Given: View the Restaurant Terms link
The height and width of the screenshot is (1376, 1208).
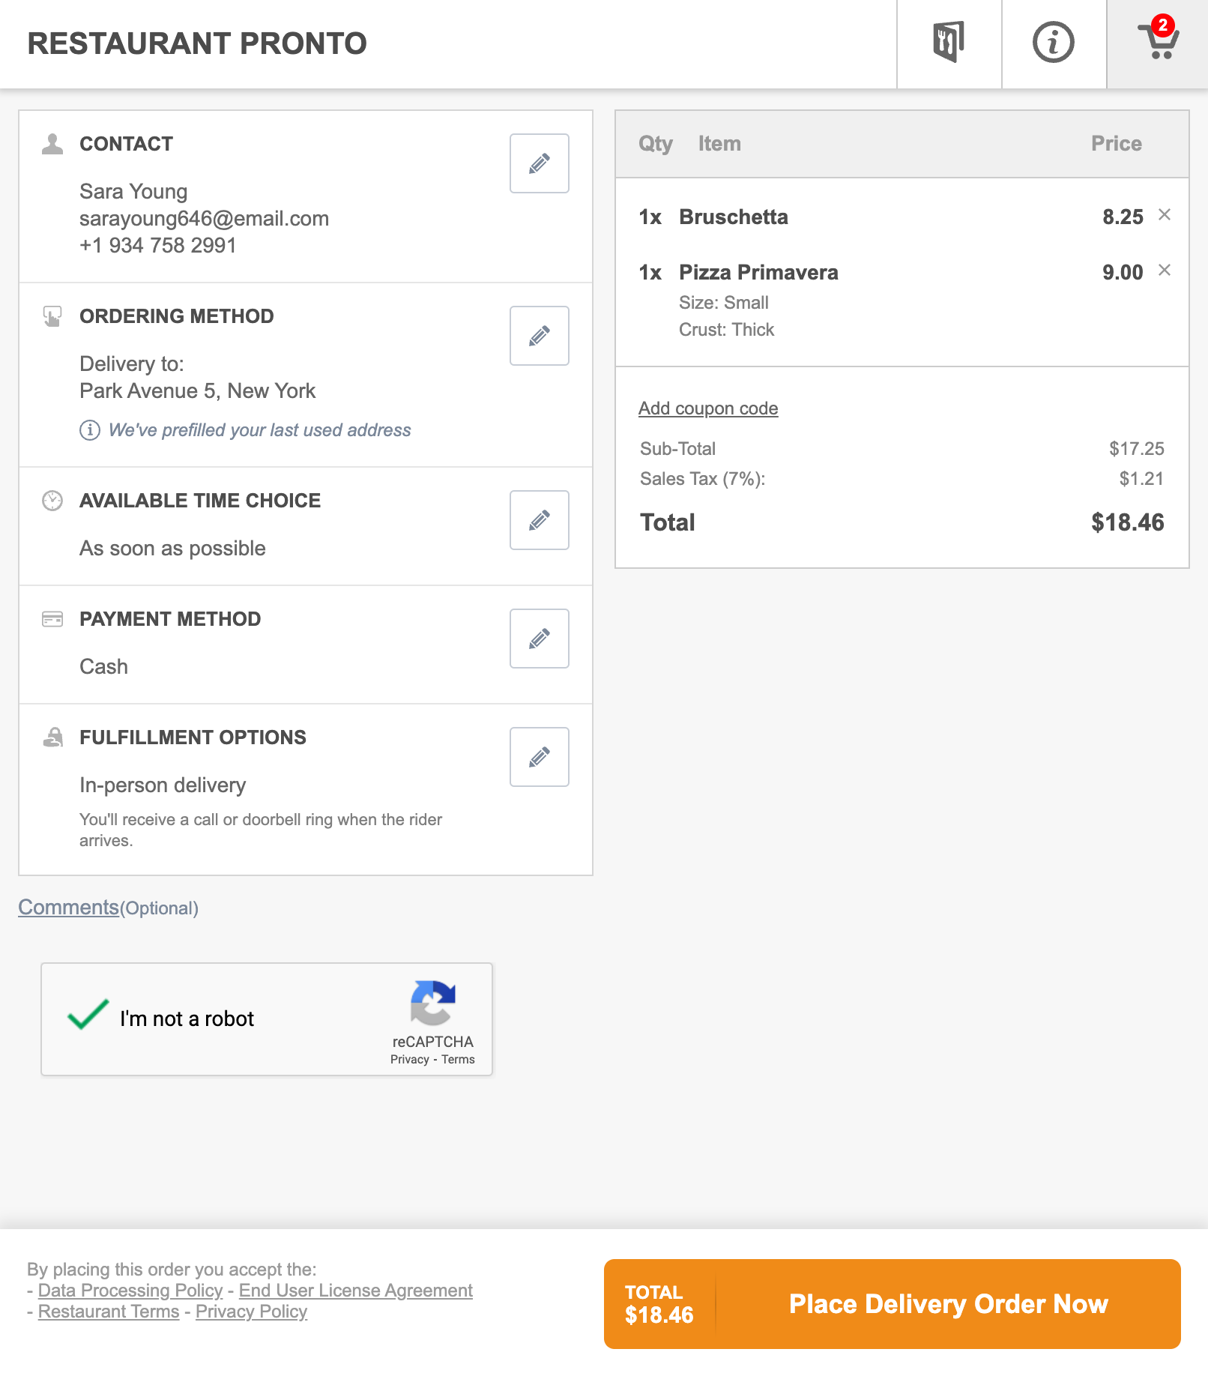Looking at the screenshot, I should pos(109,1312).
